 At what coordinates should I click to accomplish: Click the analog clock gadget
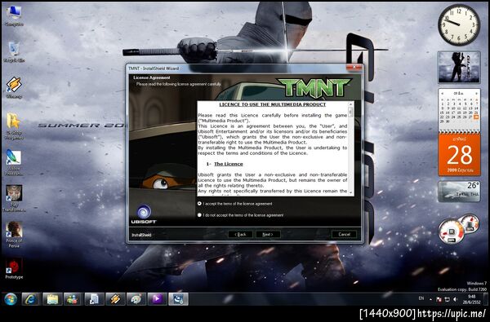pyautogui.click(x=459, y=25)
